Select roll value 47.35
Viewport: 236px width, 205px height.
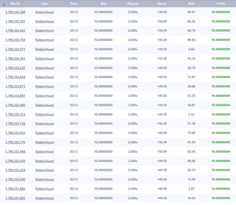[191, 96]
